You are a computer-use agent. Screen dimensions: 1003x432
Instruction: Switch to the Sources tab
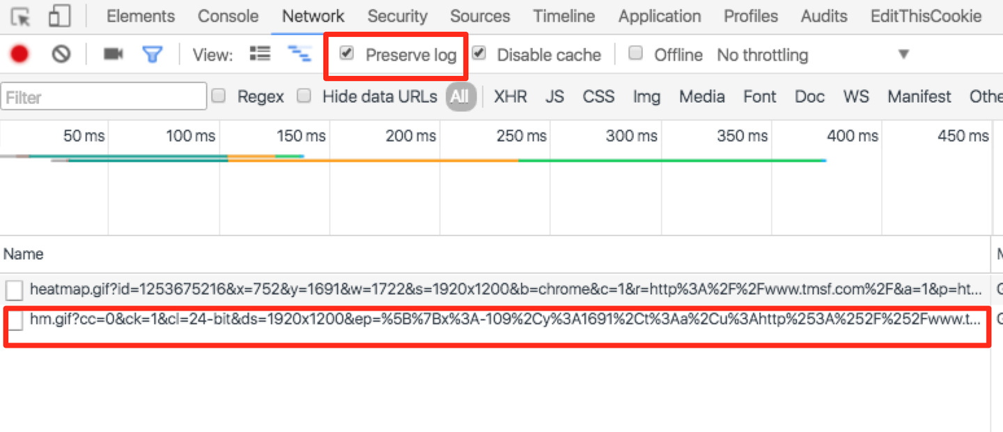click(x=480, y=16)
